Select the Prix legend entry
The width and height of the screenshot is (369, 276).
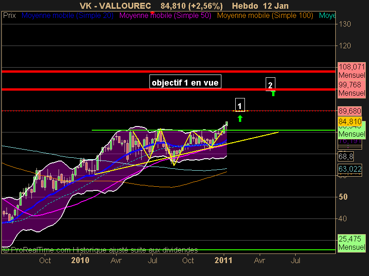coord(10,16)
